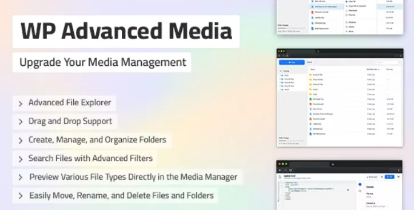Click 'Create, Manage, and Organize Folders' text
This screenshot has height=210, width=414.
97,140
